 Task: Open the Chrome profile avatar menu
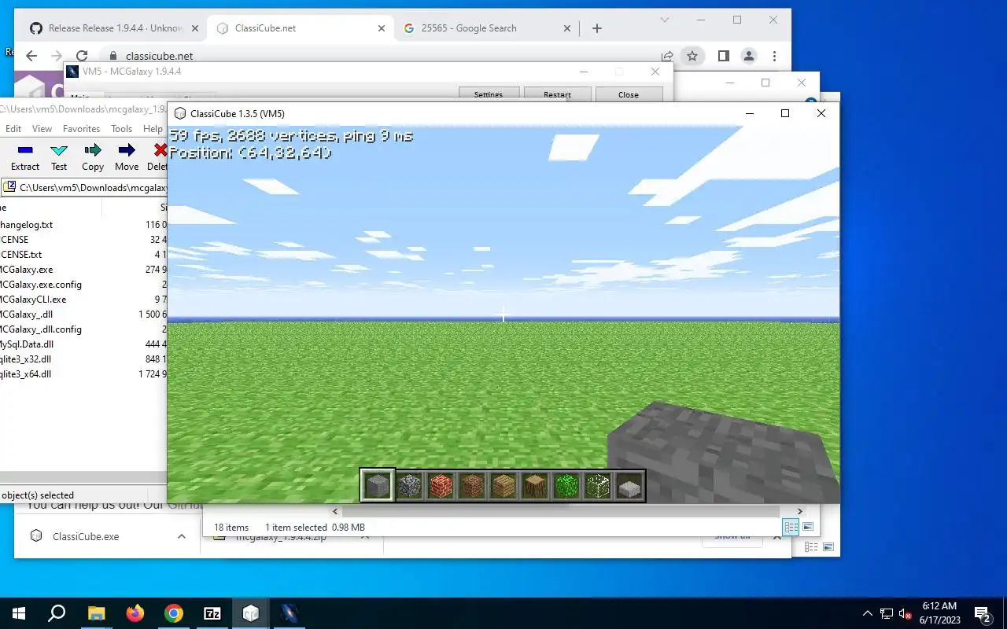click(749, 56)
